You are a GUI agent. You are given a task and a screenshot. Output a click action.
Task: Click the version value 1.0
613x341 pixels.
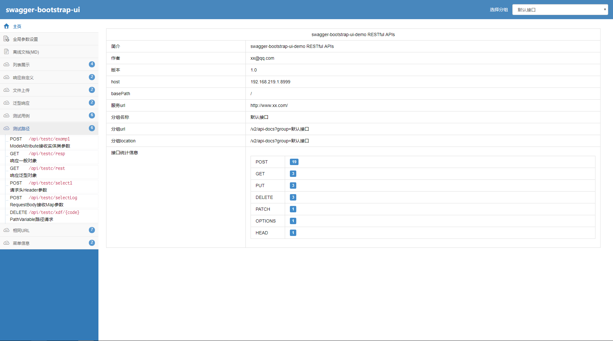click(254, 70)
